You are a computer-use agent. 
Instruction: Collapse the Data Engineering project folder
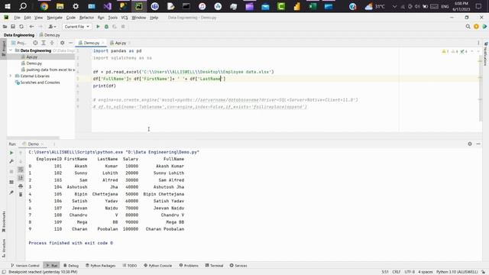click(11, 50)
